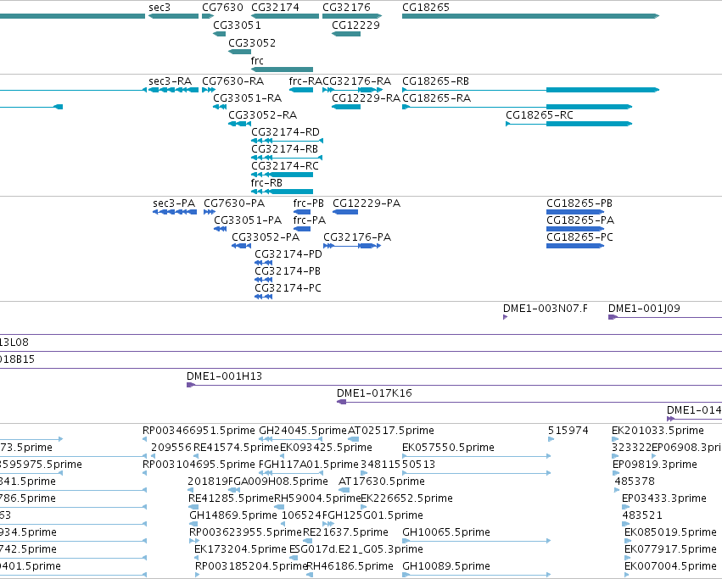
Task: Select the DME1-017K16 clone
Action: click(x=529, y=402)
